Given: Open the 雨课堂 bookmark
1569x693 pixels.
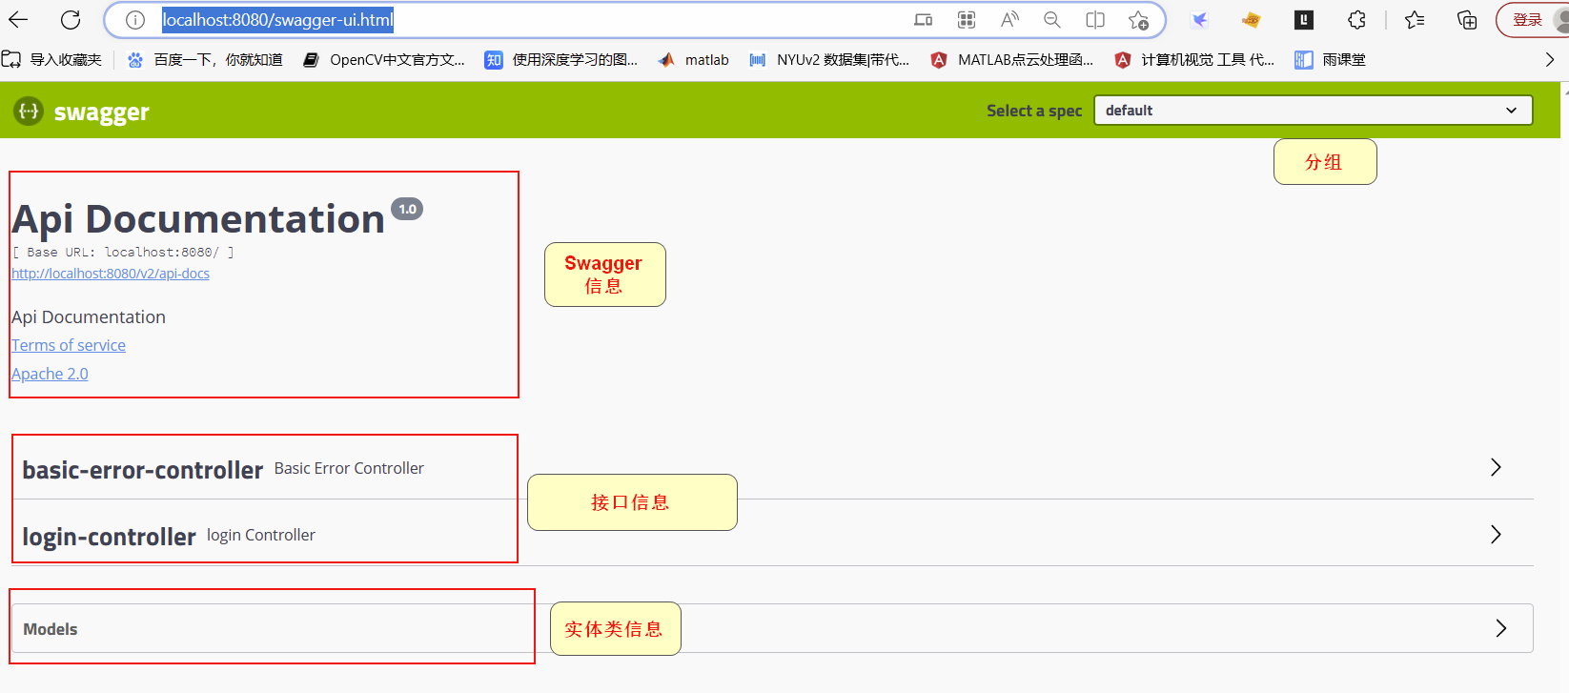Looking at the screenshot, I should point(1330,59).
